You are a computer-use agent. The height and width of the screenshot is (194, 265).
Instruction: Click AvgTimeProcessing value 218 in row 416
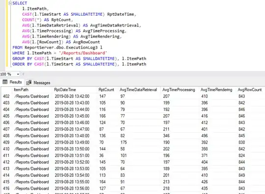pos(166,189)
